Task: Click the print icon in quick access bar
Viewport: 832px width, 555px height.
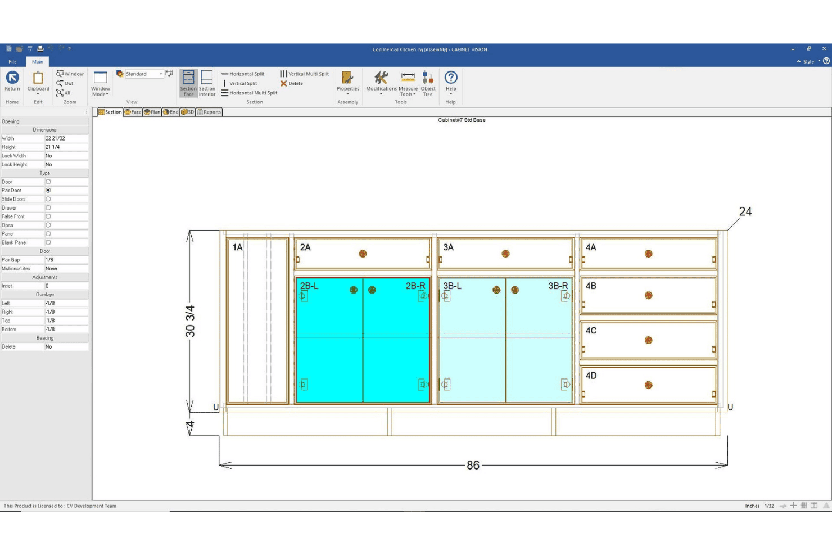Action: click(40, 49)
